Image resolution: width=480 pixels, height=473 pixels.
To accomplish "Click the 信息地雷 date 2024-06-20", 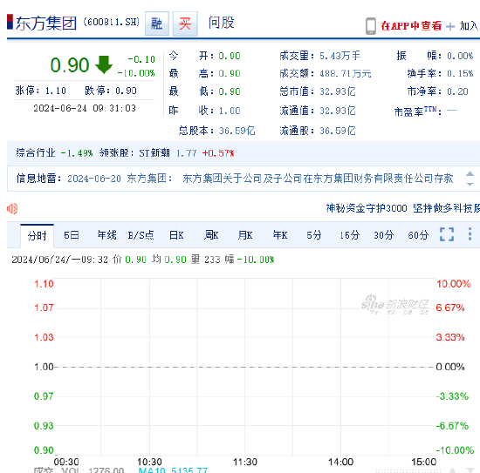I will click(x=94, y=179).
